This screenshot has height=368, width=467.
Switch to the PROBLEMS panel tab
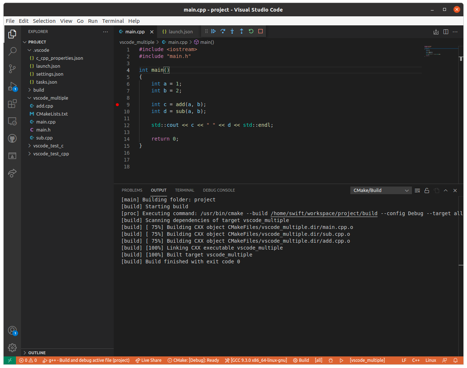tap(132, 190)
